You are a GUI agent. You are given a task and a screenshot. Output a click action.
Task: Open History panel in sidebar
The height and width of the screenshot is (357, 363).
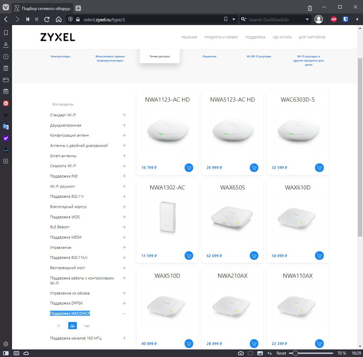tap(6, 57)
